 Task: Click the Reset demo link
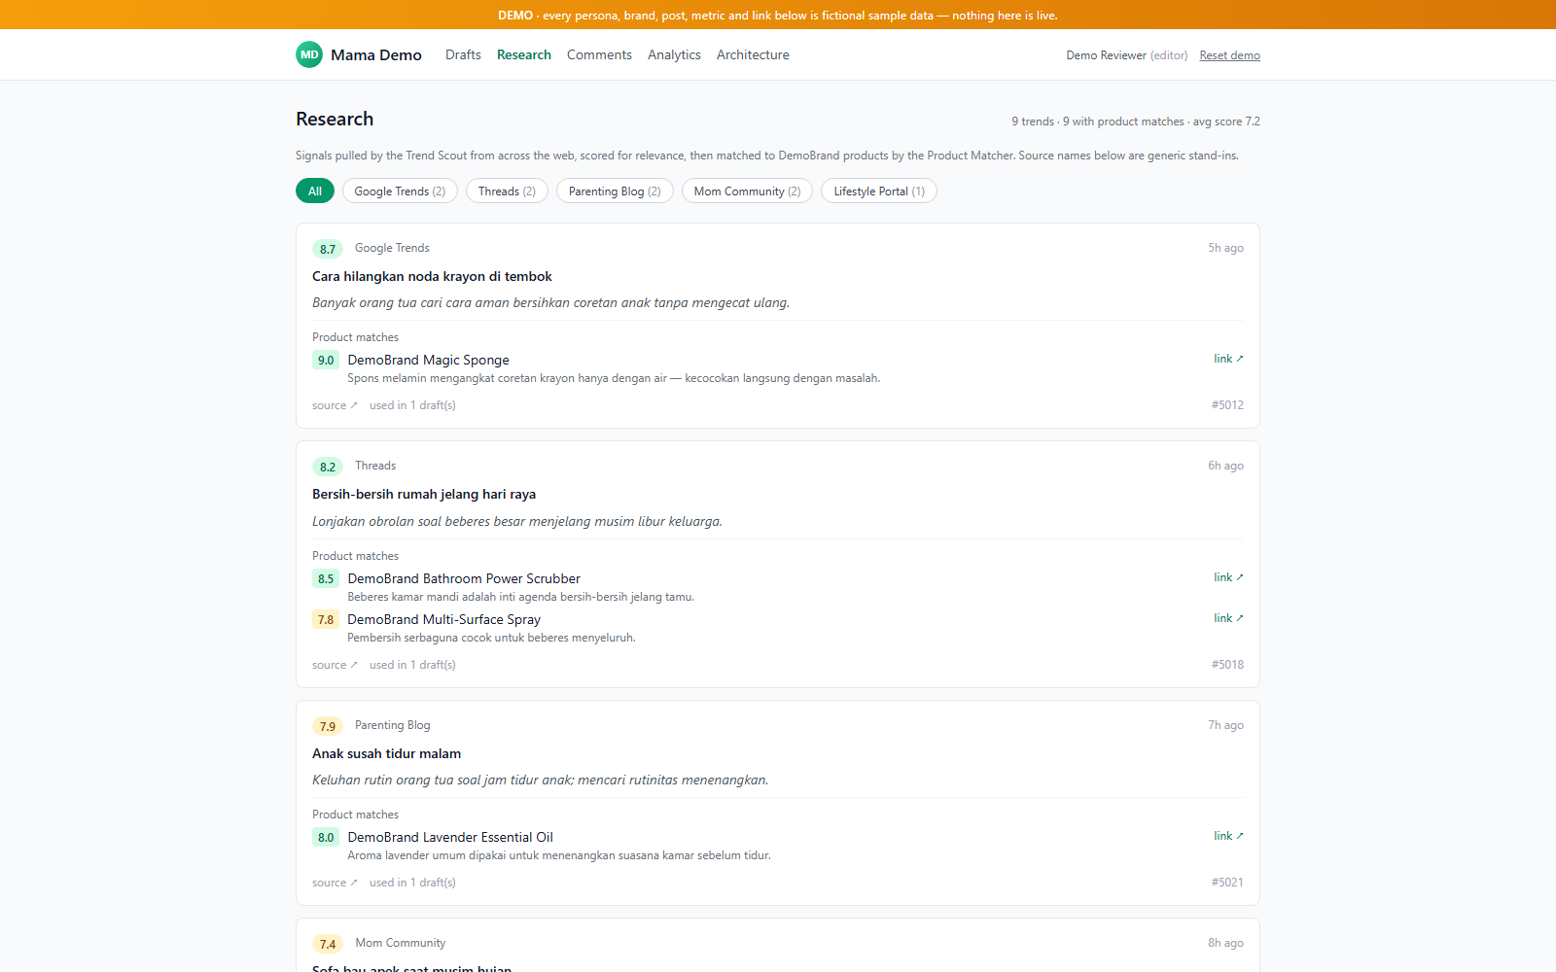click(x=1229, y=55)
